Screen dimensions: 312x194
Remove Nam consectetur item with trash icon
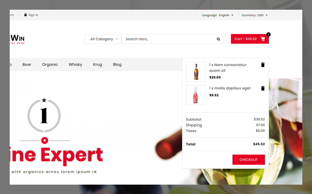coord(263,65)
